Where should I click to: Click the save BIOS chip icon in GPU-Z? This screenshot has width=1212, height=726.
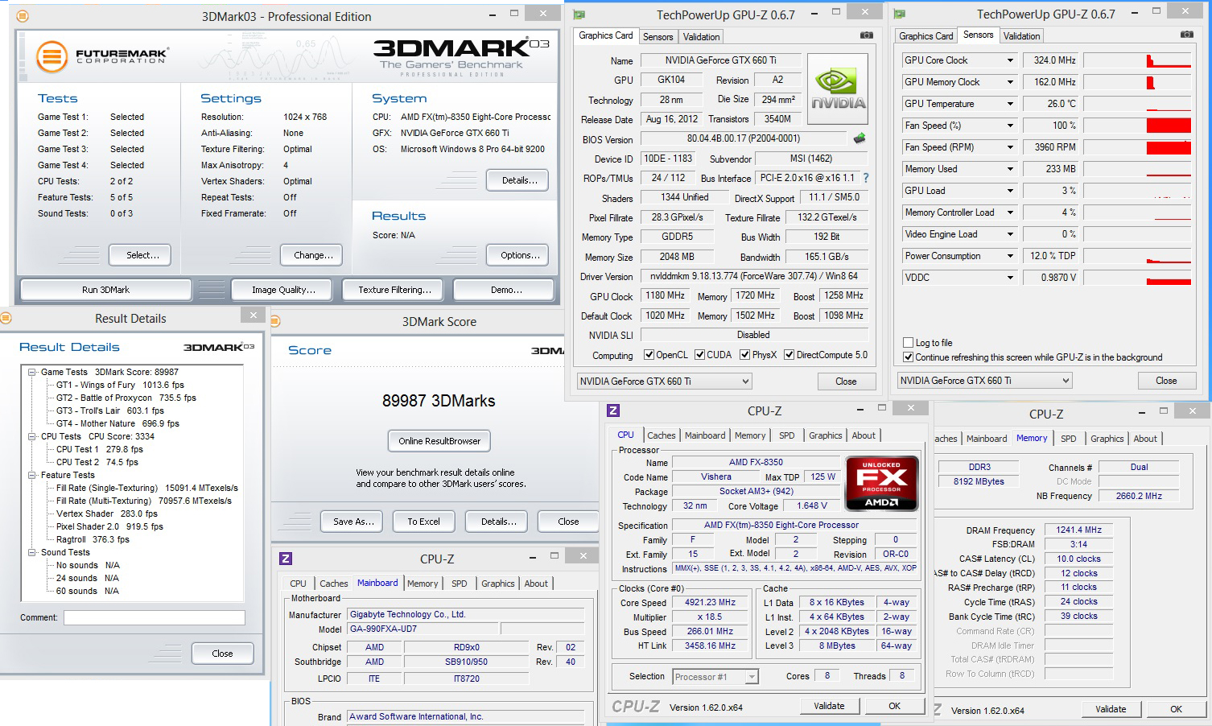(860, 138)
